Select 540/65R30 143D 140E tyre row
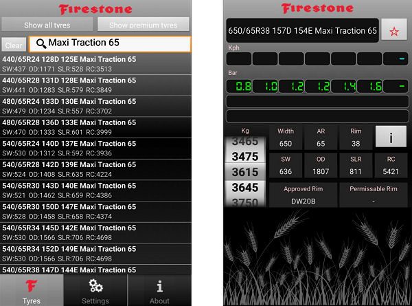Viewport: 412px width, 306px height. point(95,190)
